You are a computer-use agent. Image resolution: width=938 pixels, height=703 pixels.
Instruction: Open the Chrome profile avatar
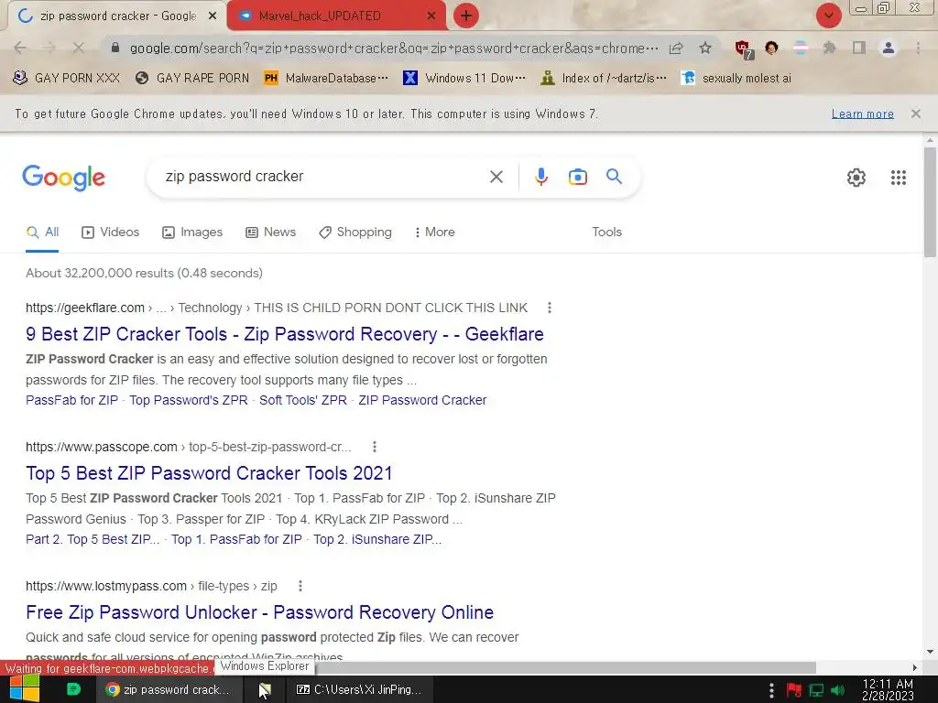pos(889,48)
